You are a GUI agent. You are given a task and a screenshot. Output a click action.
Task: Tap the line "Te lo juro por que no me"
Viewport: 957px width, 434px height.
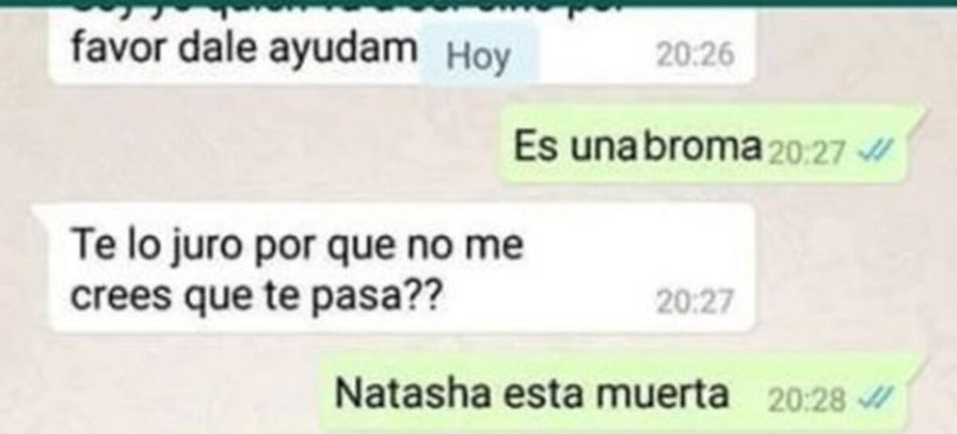[x=297, y=246]
